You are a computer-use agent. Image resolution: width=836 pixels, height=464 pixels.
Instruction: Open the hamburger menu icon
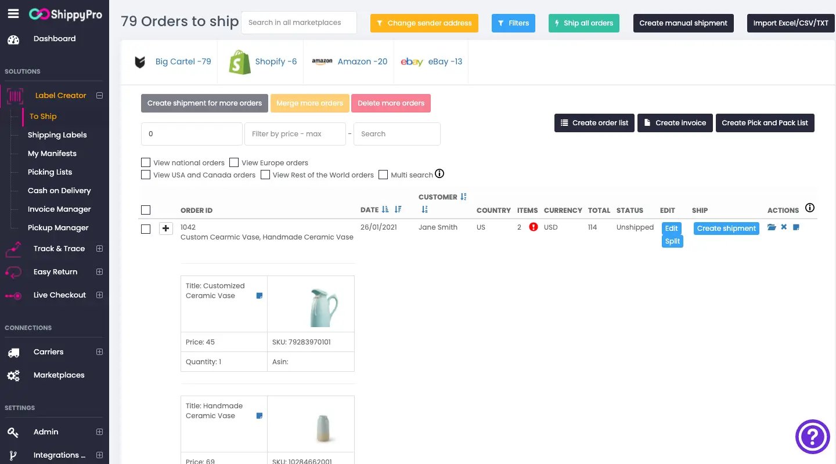pyautogui.click(x=13, y=13)
